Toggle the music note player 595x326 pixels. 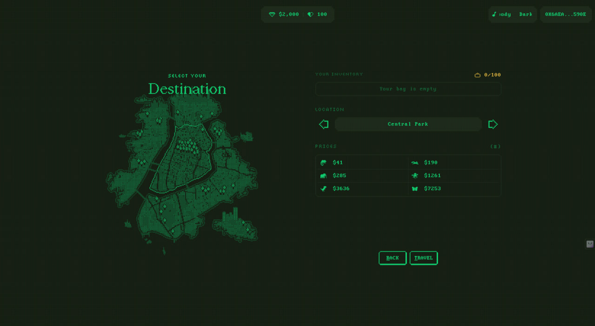point(494,14)
